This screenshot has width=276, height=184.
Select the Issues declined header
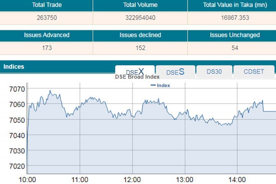[140, 35]
